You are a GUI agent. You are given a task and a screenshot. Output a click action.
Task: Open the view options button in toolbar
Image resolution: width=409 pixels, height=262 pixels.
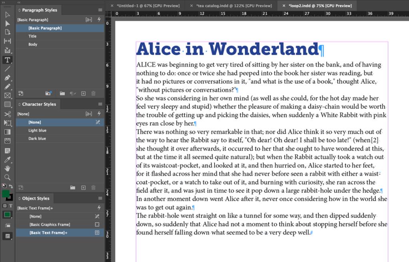7,225
